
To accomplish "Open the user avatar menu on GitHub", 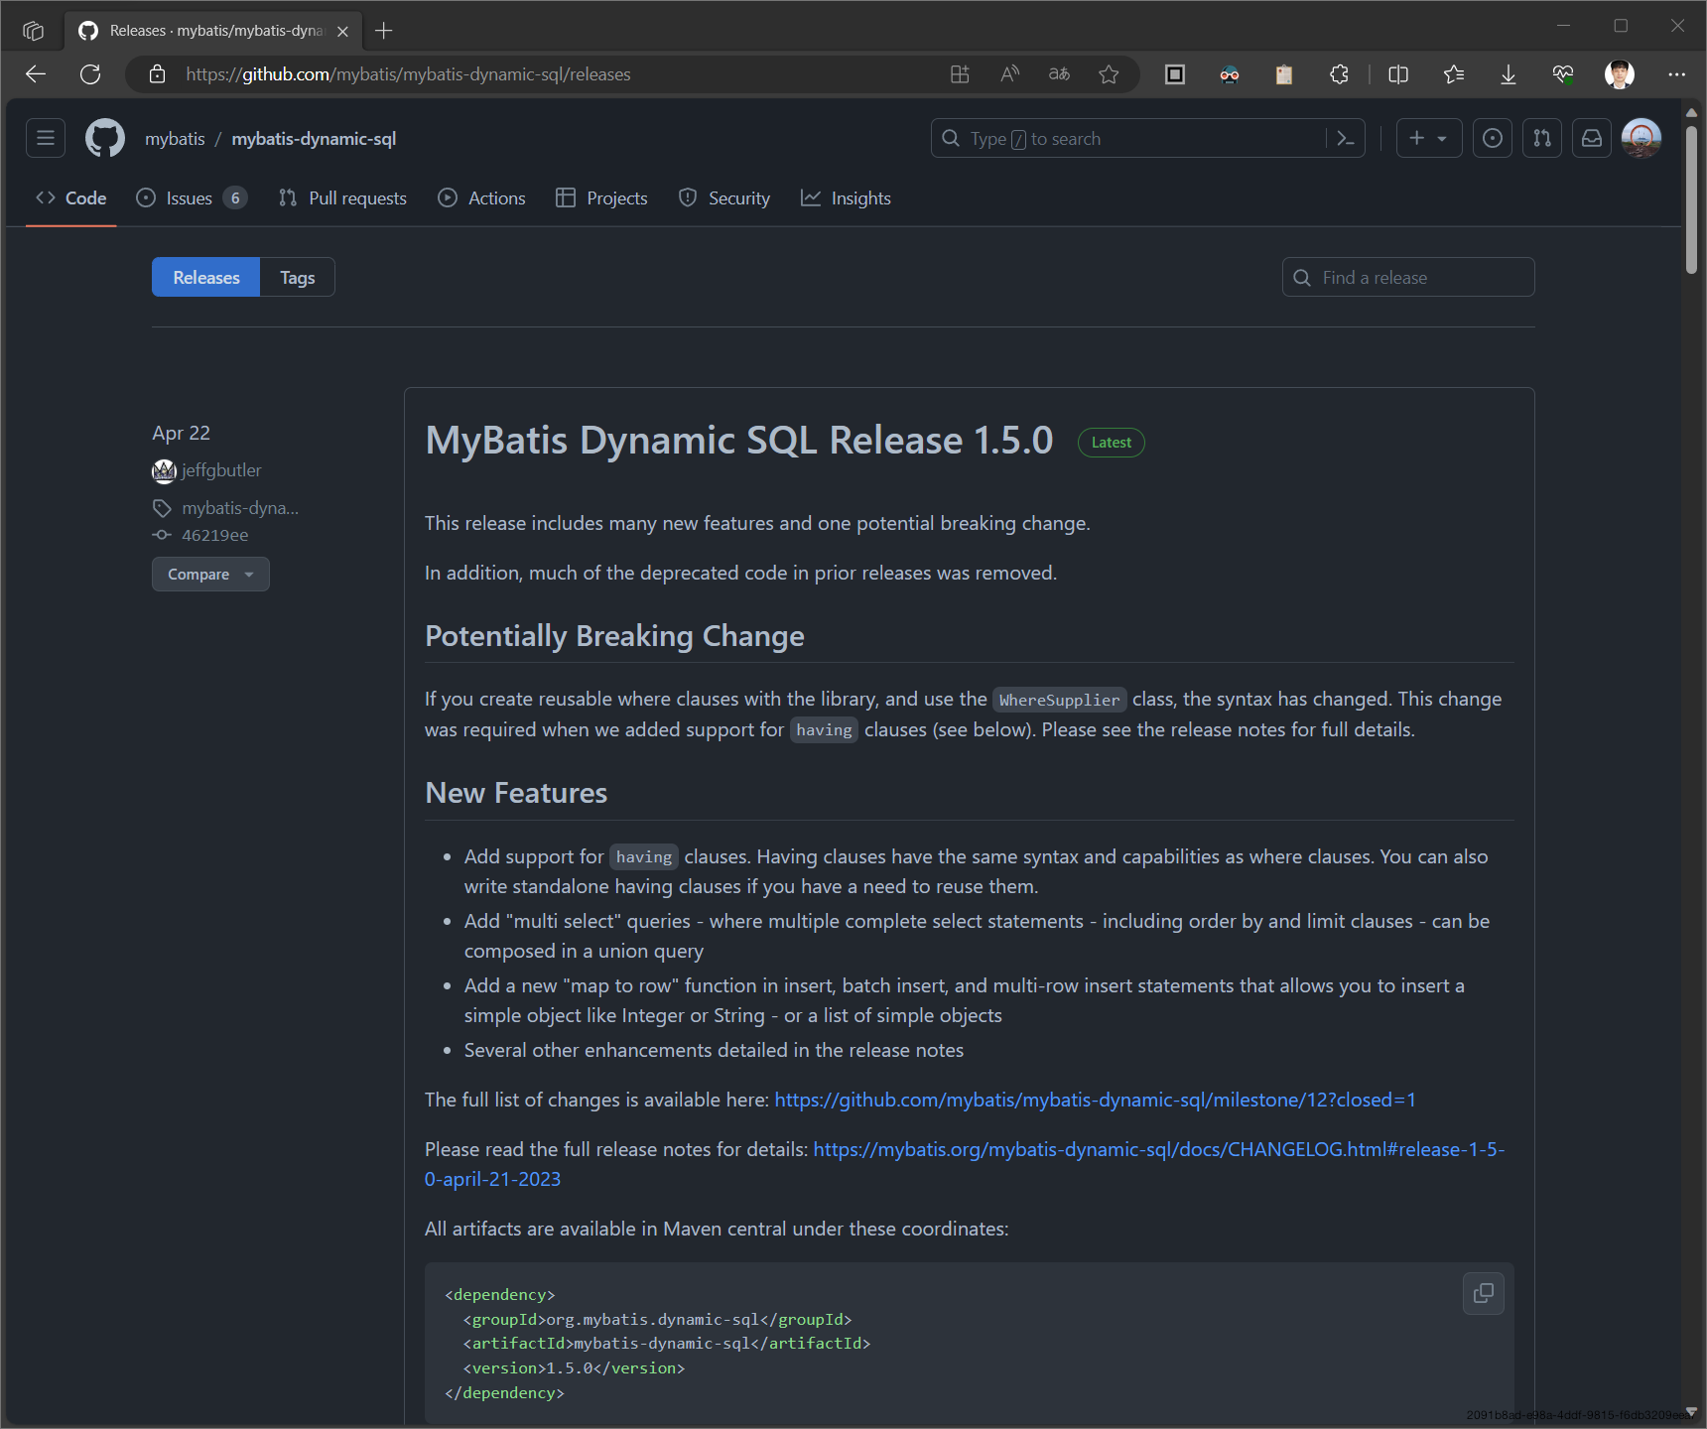I will [x=1641, y=138].
